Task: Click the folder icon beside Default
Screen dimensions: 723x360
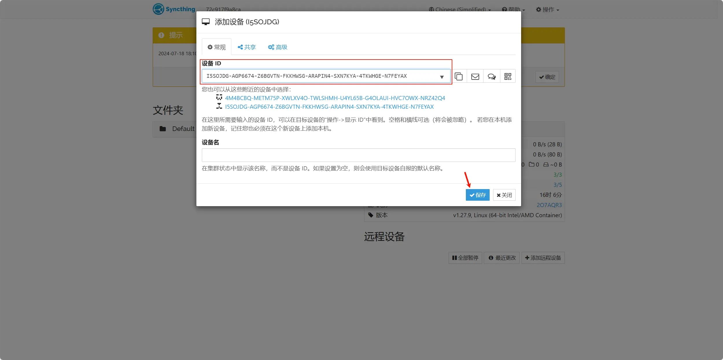Action: pos(163,129)
